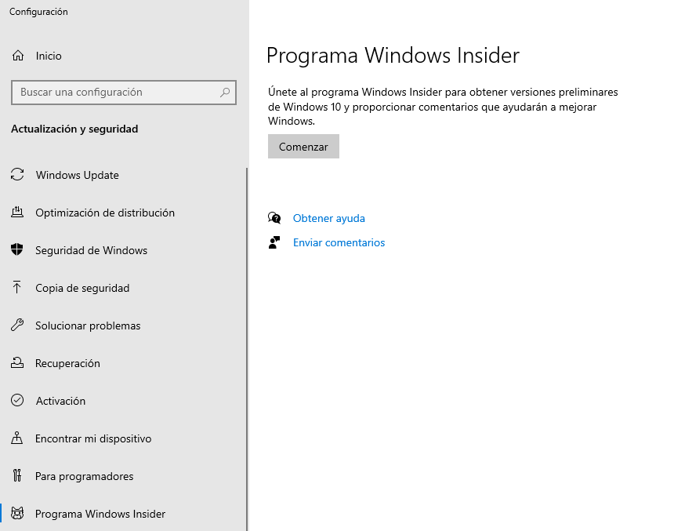674x531 pixels.
Task: Click the sidebar vertical scrollbar
Action: point(247,345)
